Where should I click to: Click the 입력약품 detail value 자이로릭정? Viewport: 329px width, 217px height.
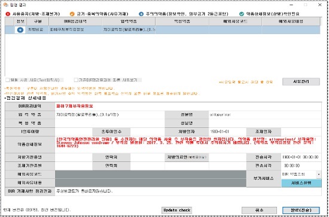pyautogui.click(x=87, y=115)
